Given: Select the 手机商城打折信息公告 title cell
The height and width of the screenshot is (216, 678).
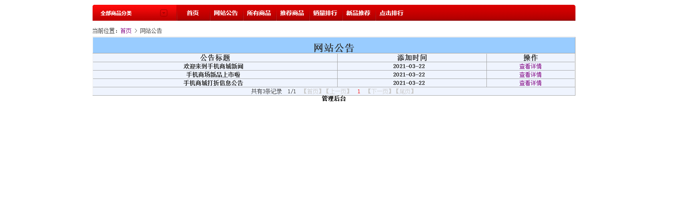Looking at the screenshot, I should pyautogui.click(x=215, y=83).
